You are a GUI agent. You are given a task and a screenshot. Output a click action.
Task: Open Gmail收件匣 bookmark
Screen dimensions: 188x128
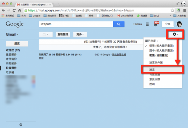[125, 16]
